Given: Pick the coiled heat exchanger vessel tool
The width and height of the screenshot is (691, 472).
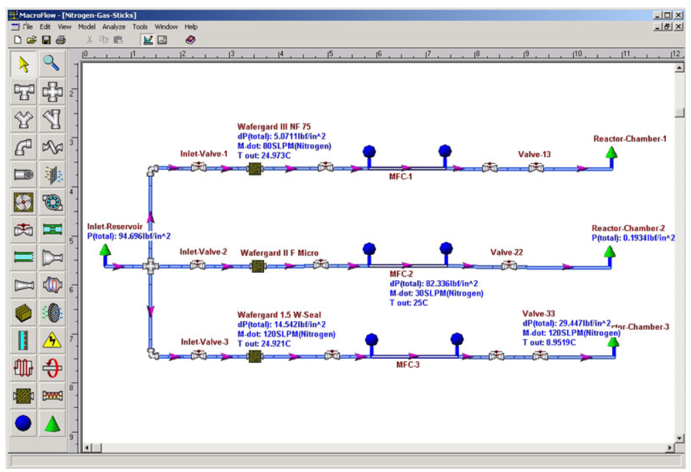Looking at the screenshot, I should (52, 286).
